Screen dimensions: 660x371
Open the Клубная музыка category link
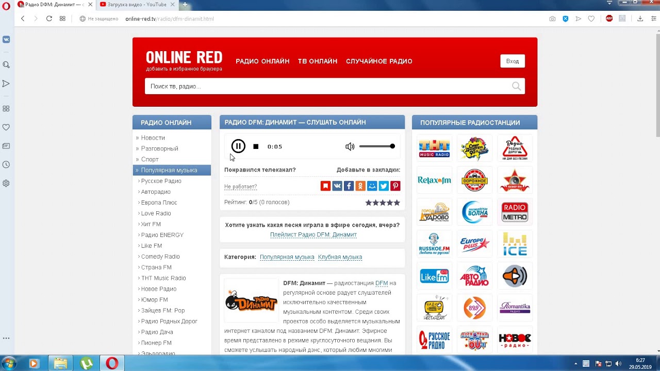pyautogui.click(x=340, y=257)
